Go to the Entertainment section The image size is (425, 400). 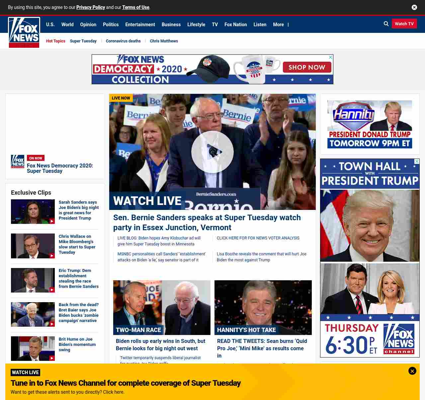(x=140, y=25)
